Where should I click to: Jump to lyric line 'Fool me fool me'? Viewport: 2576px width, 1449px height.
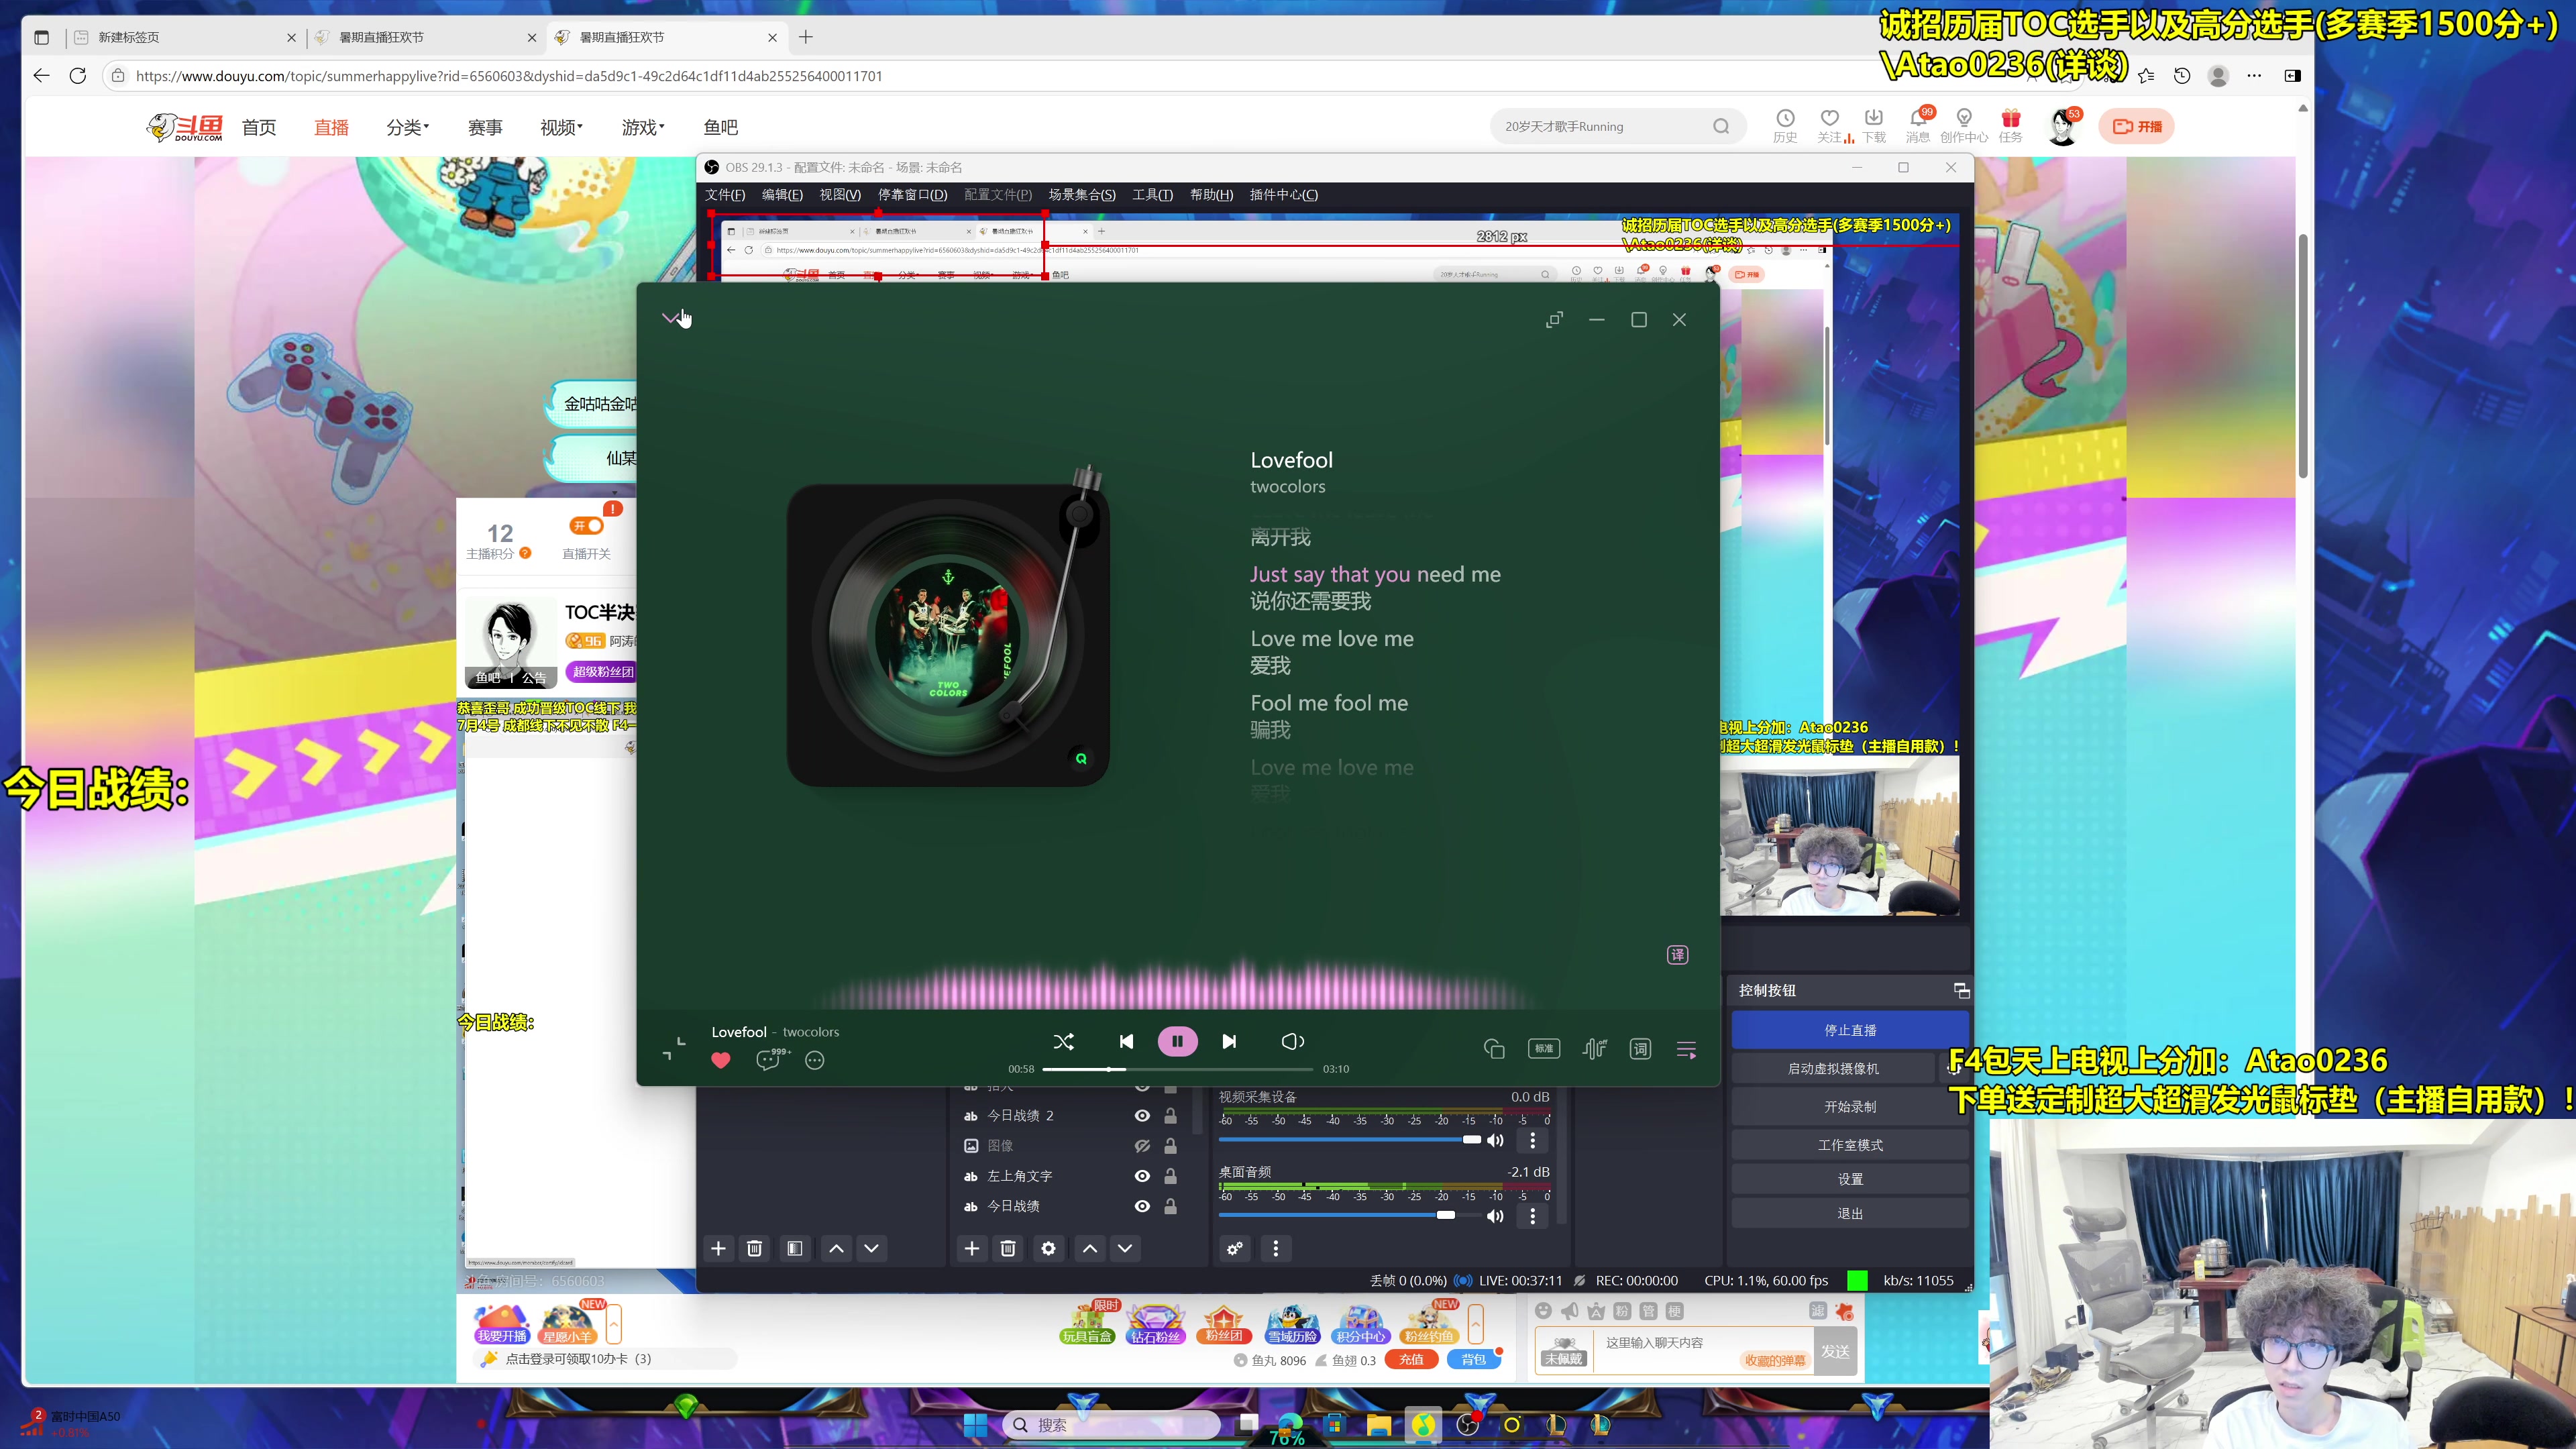coord(1329,703)
